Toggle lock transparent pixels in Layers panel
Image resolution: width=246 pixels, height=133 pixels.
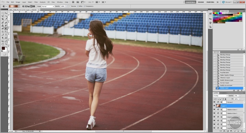pos(218,99)
